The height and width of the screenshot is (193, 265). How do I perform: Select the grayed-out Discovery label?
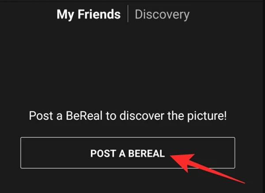[x=162, y=15]
